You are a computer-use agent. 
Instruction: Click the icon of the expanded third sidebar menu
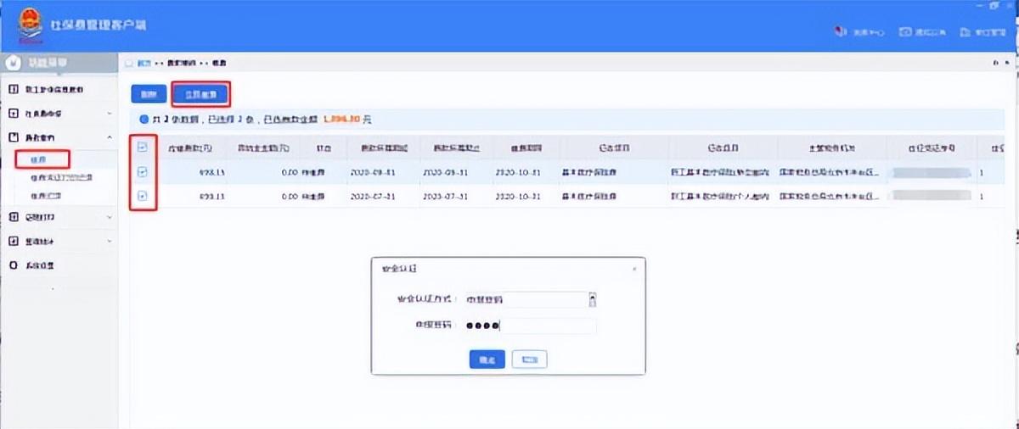pyautogui.click(x=14, y=136)
